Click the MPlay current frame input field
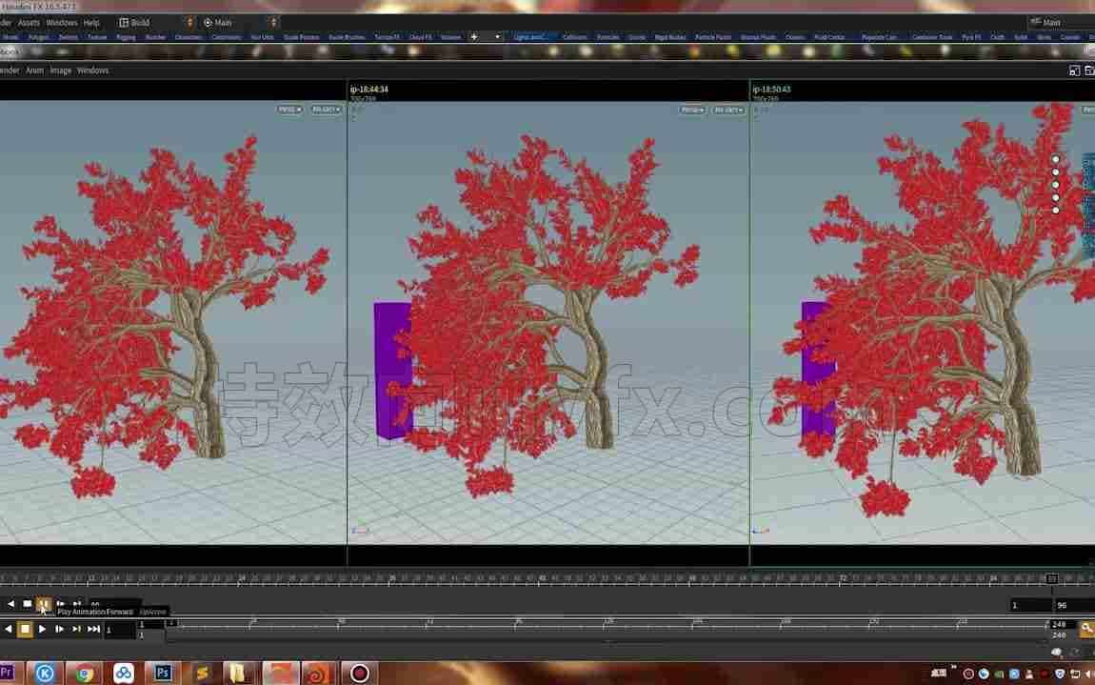Image resolution: width=1095 pixels, height=685 pixels. 114,605
